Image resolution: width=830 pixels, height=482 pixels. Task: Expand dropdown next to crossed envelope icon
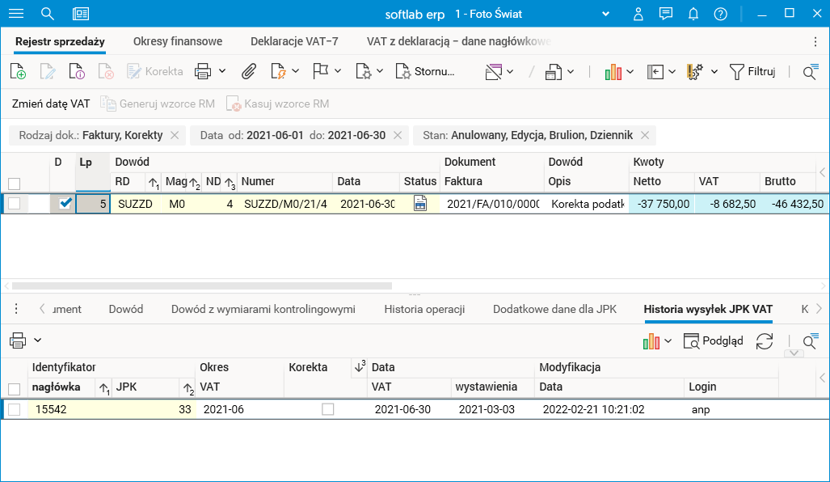coord(510,71)
